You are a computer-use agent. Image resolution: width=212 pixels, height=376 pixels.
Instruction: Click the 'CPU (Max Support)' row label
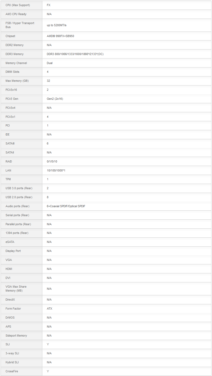[18, 5]
